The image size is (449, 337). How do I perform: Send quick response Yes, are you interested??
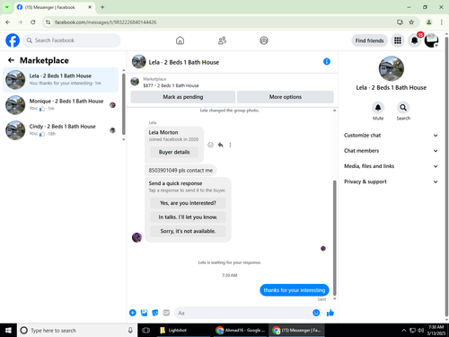188,203
